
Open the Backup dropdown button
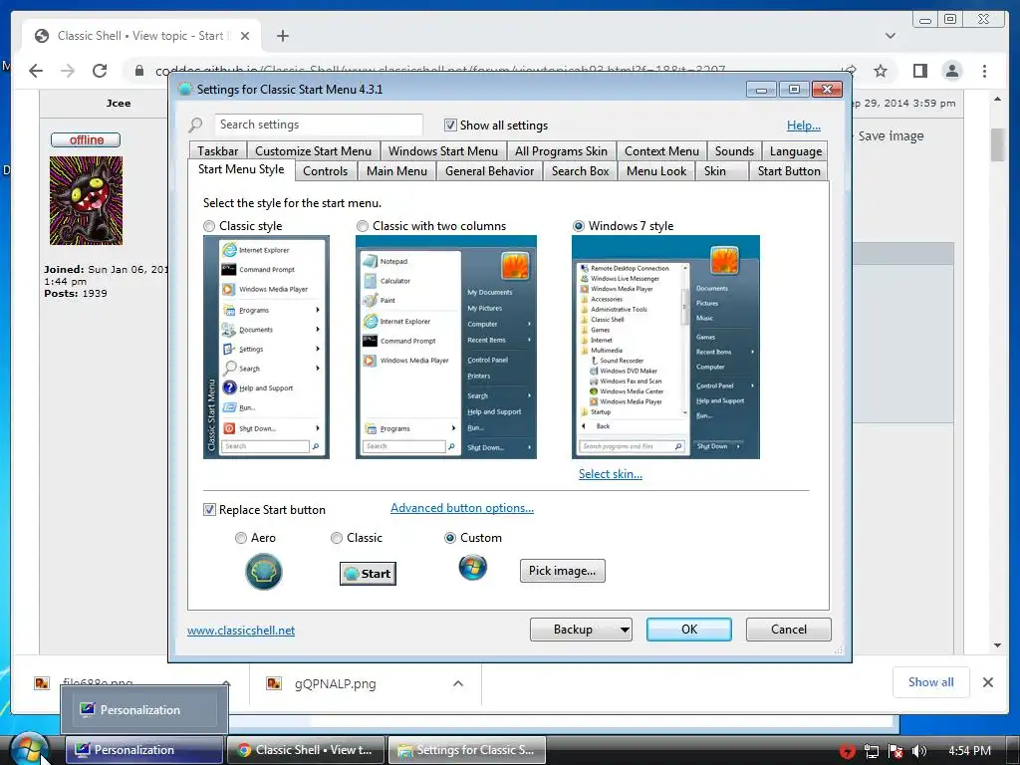(581, 630)
